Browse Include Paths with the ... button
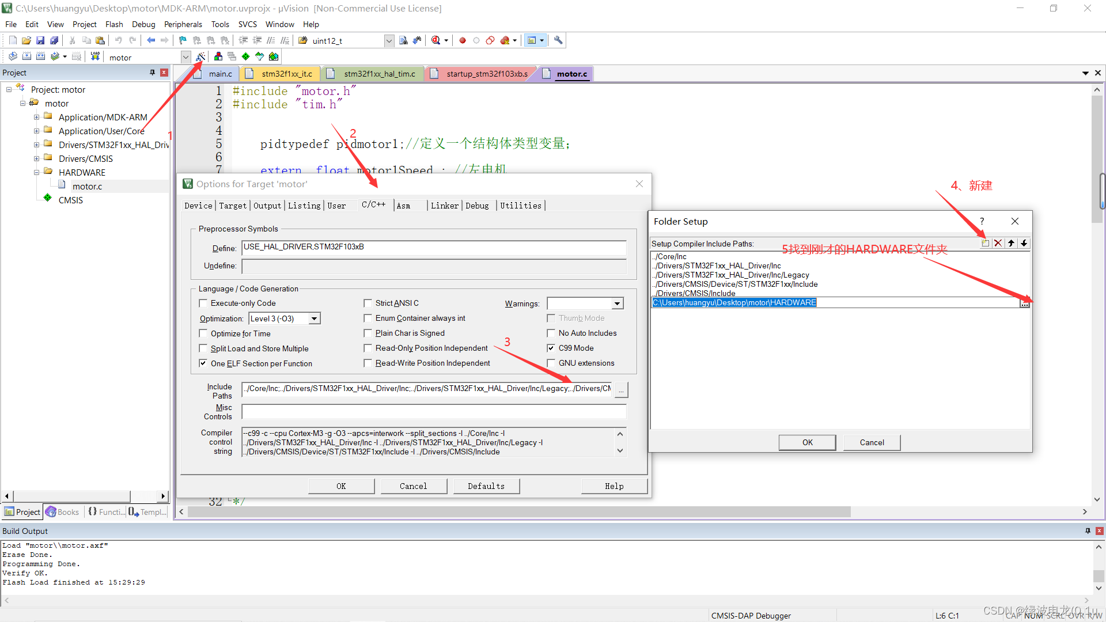This screenshot has height=622, width=1106. point(621,389)
